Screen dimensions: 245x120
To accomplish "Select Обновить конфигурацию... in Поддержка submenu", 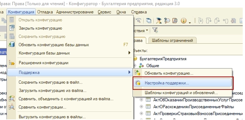I will pyautogui.click(x=182, y=73).
